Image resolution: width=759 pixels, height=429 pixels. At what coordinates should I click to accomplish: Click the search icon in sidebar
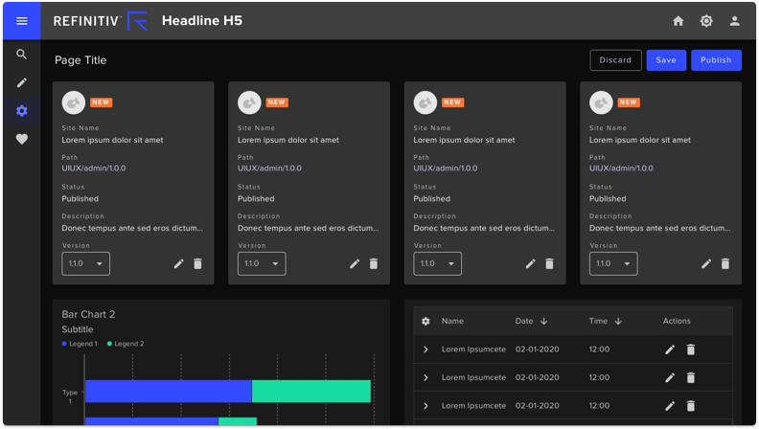point(22,55)
